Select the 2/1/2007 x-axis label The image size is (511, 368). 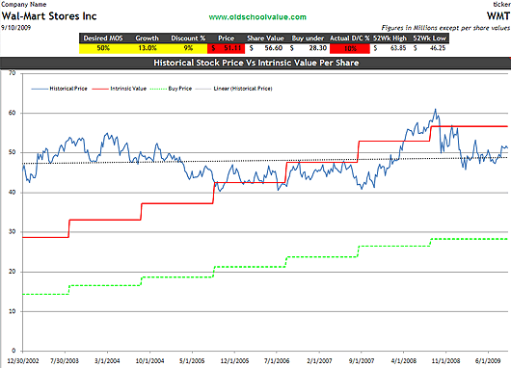tap(319, 361)
